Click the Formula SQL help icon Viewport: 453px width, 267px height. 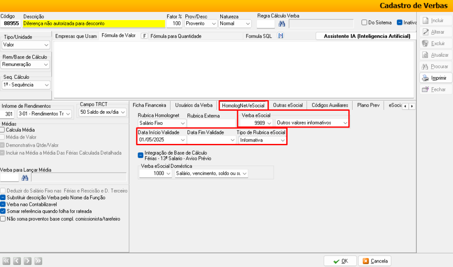[x=280, y=35]
